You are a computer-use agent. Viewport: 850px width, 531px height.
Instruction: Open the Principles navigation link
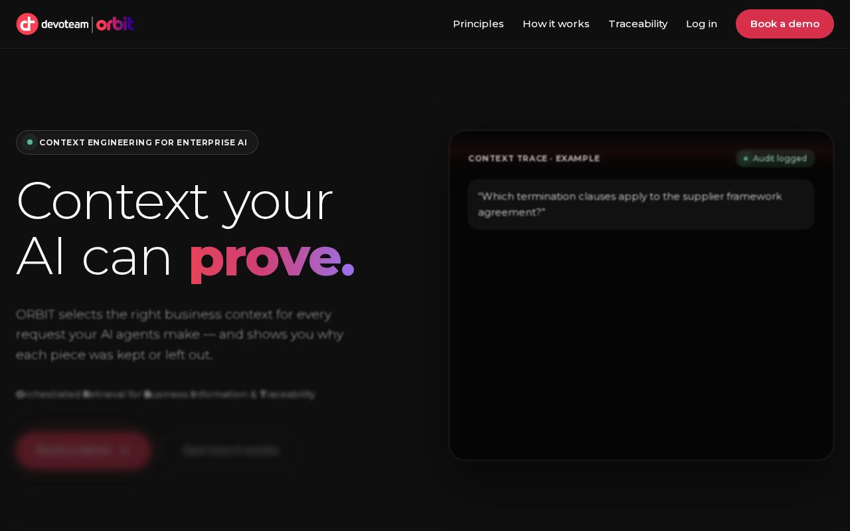coord(478,24)
